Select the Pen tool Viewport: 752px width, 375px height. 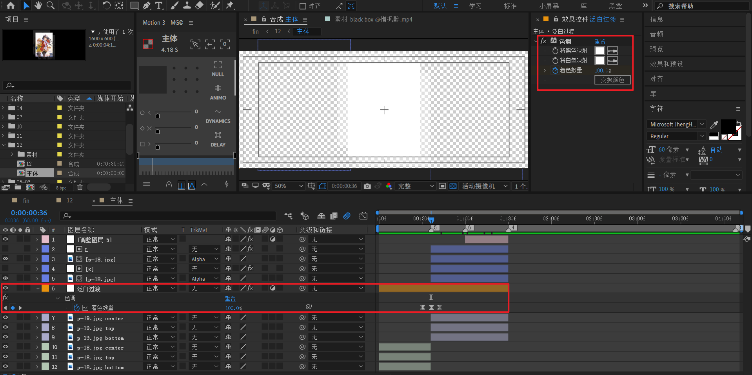tap(147, 5)
